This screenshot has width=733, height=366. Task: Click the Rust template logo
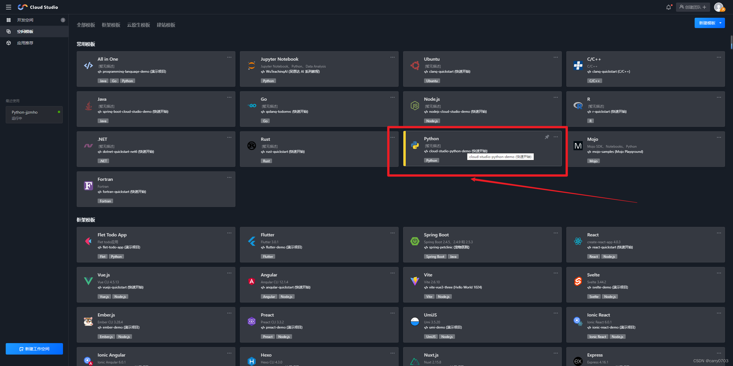pyautogui.click(x=251, y=146)
